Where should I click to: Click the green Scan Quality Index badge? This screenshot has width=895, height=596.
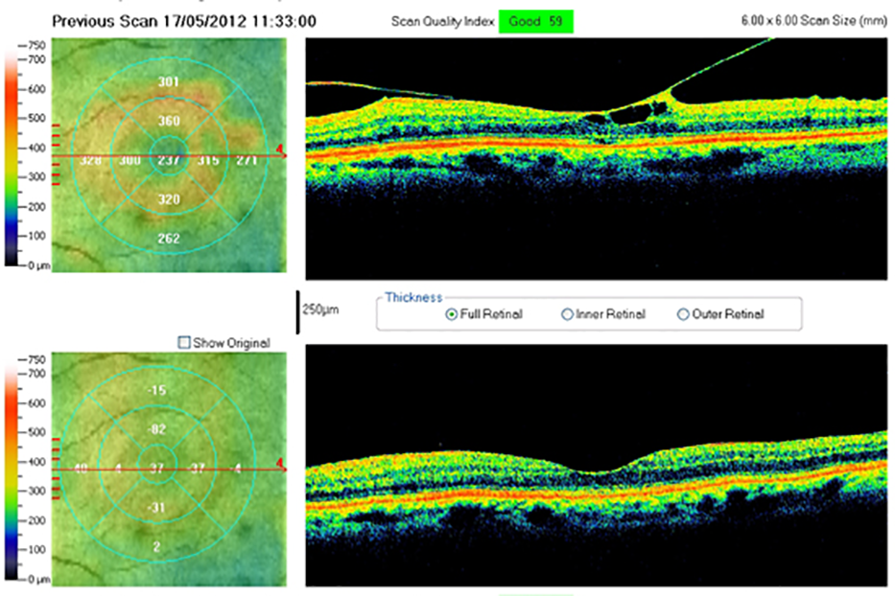click(x=535, y=20)
